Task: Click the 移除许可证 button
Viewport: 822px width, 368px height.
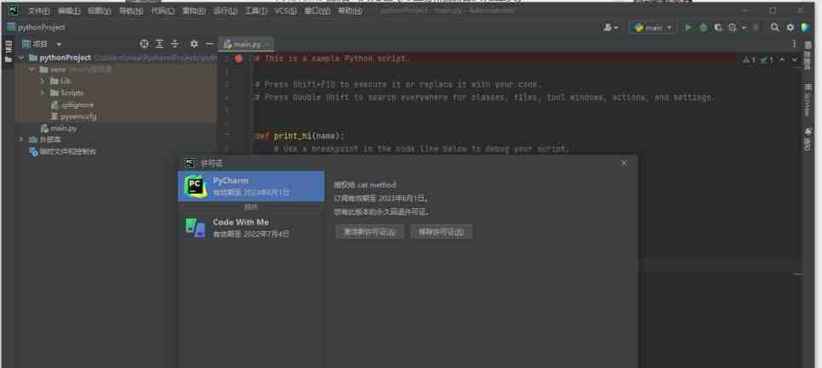Action: coord(441,231)
